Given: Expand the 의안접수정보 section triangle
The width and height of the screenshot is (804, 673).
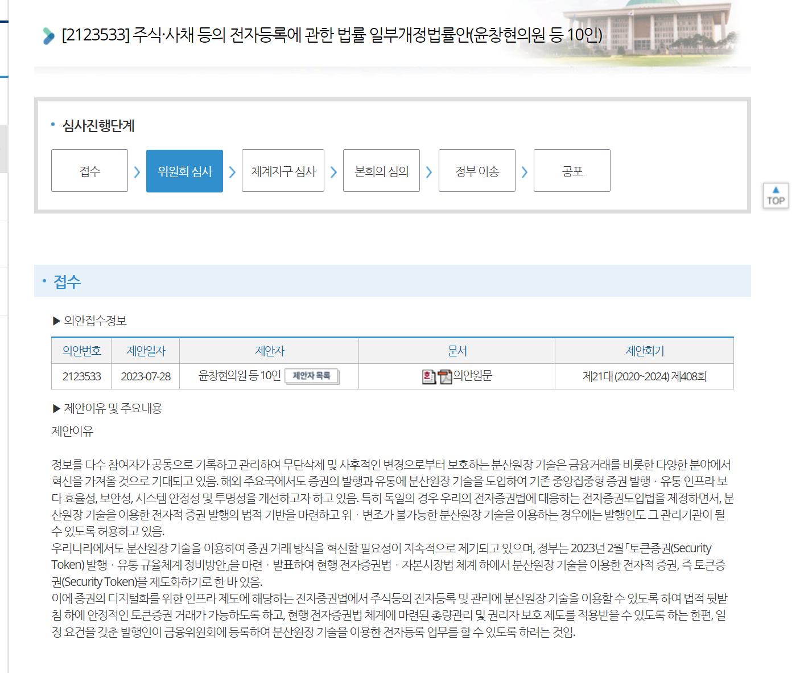Looking at the screenshot, I should pos(56,321).
